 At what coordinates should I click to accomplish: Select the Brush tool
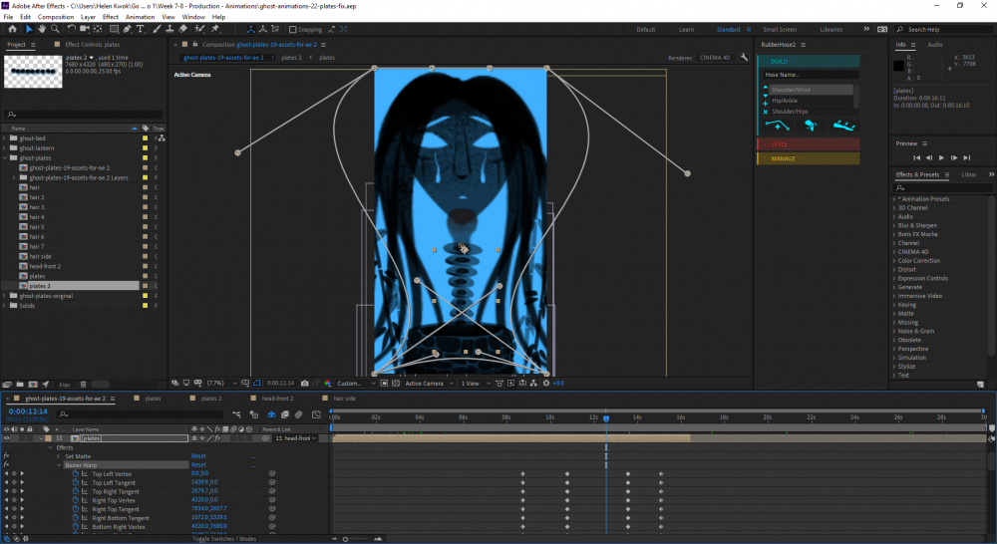(157, 29)
